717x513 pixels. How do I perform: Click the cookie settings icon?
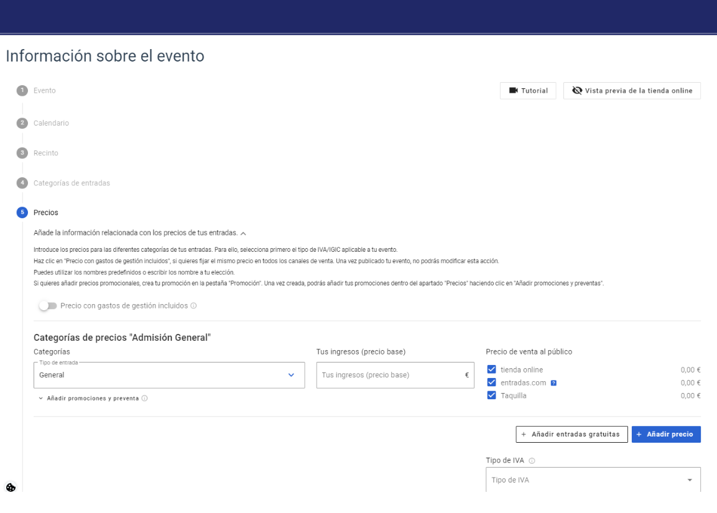point(11,487)
